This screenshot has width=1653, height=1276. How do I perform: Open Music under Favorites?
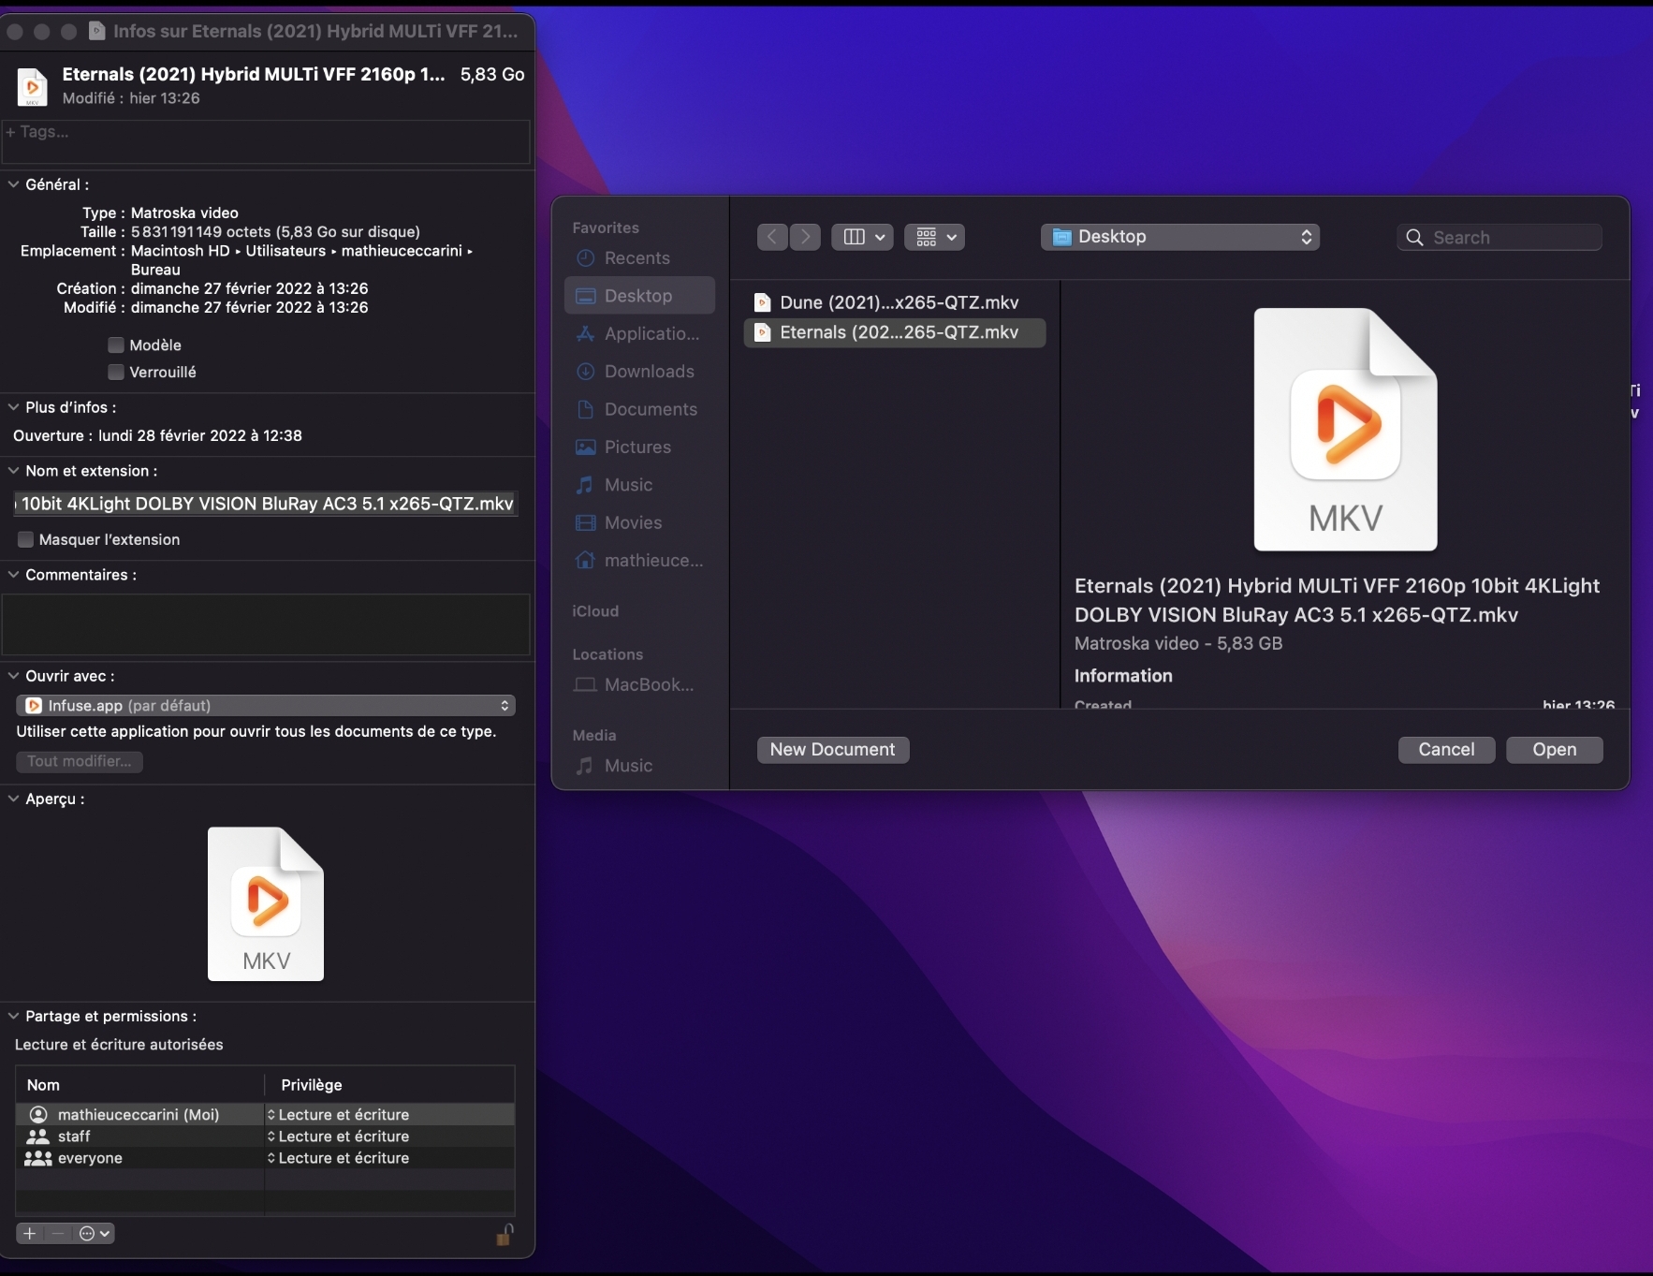click(x=639, y=485)
